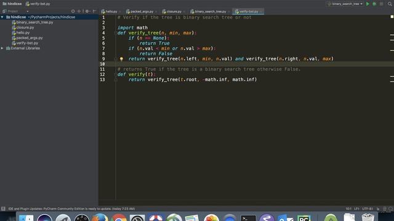This screenshot has width=394, height=221.
Task: Click the Project tool window label
Action: (x=12, y=11)
